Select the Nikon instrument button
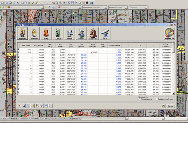The image size is (188, 141). [69, 34]
